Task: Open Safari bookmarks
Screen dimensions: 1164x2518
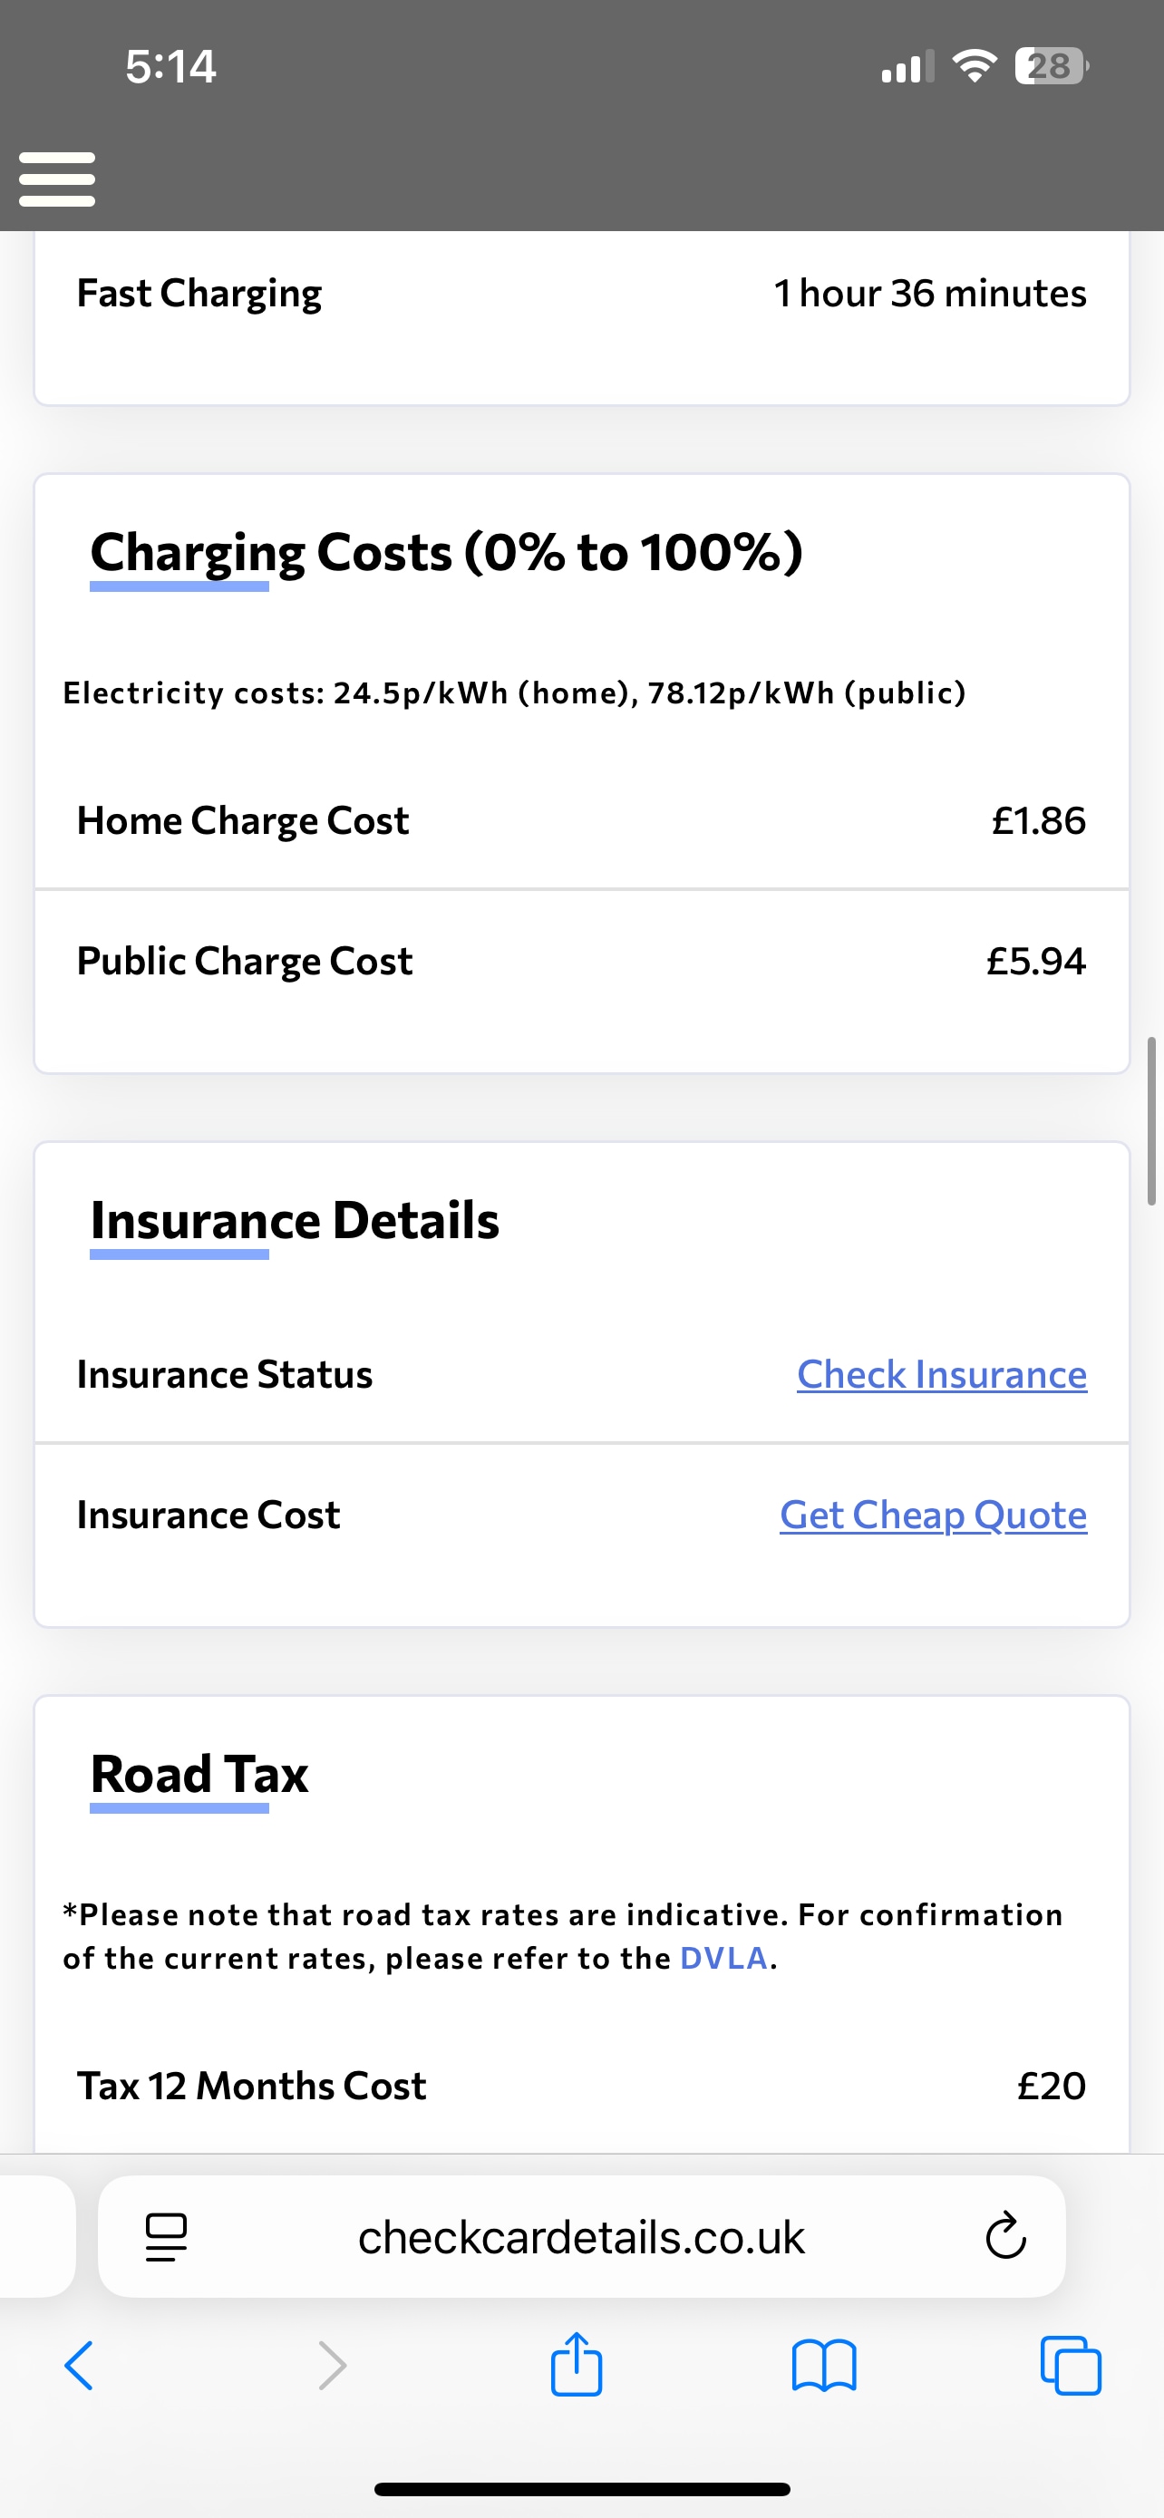Action: (824, 2366)
